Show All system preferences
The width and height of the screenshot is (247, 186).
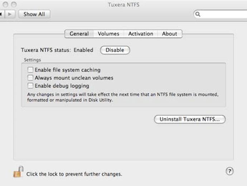coord(34,14)
